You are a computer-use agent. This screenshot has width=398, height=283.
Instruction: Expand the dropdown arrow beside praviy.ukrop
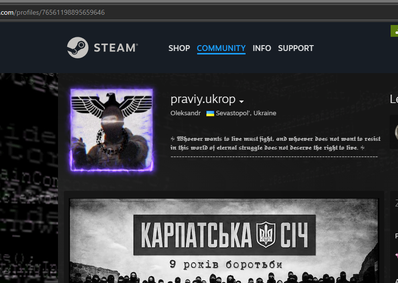pyautogui.click(x=241, y=102)
